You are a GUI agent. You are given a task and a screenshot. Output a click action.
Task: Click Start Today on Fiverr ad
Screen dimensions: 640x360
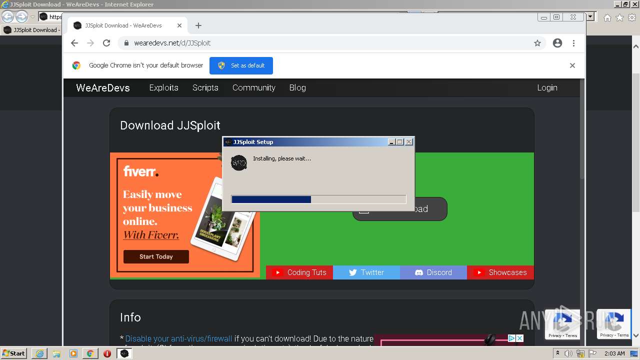(156, 256)
